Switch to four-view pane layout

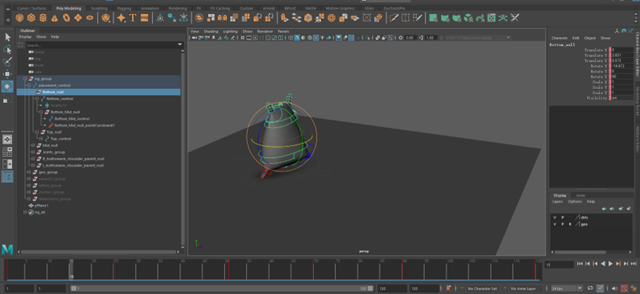[7, 152]
